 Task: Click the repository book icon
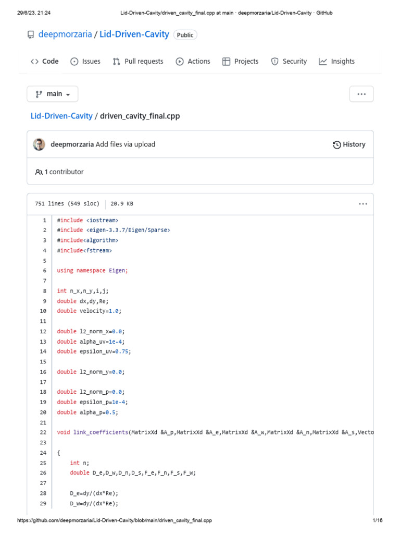[31, 35]
